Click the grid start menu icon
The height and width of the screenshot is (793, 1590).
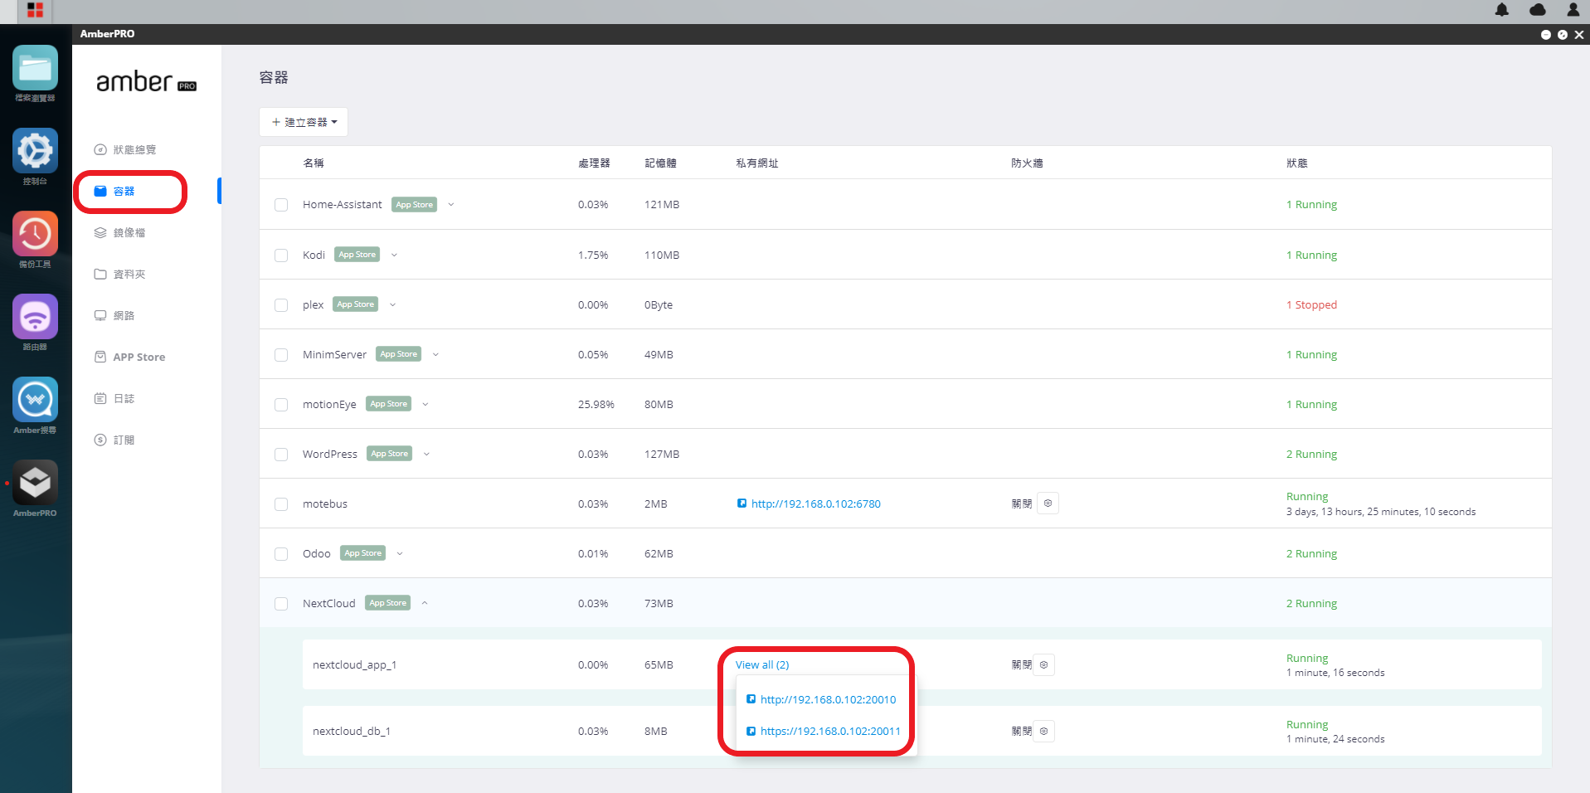(x=35, y=11)
